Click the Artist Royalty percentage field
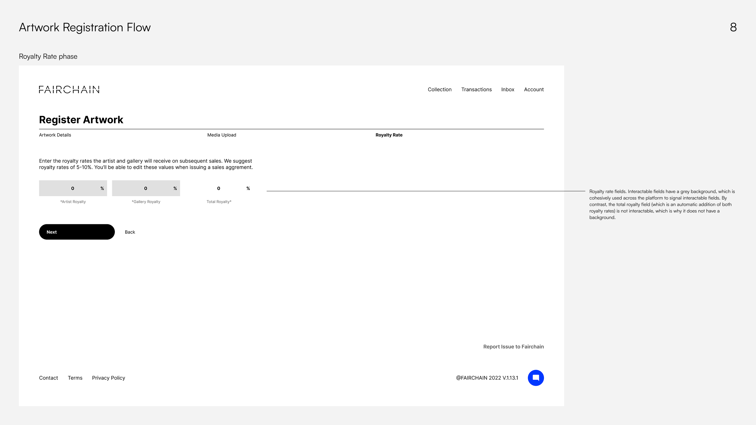 tap(73, 188)
